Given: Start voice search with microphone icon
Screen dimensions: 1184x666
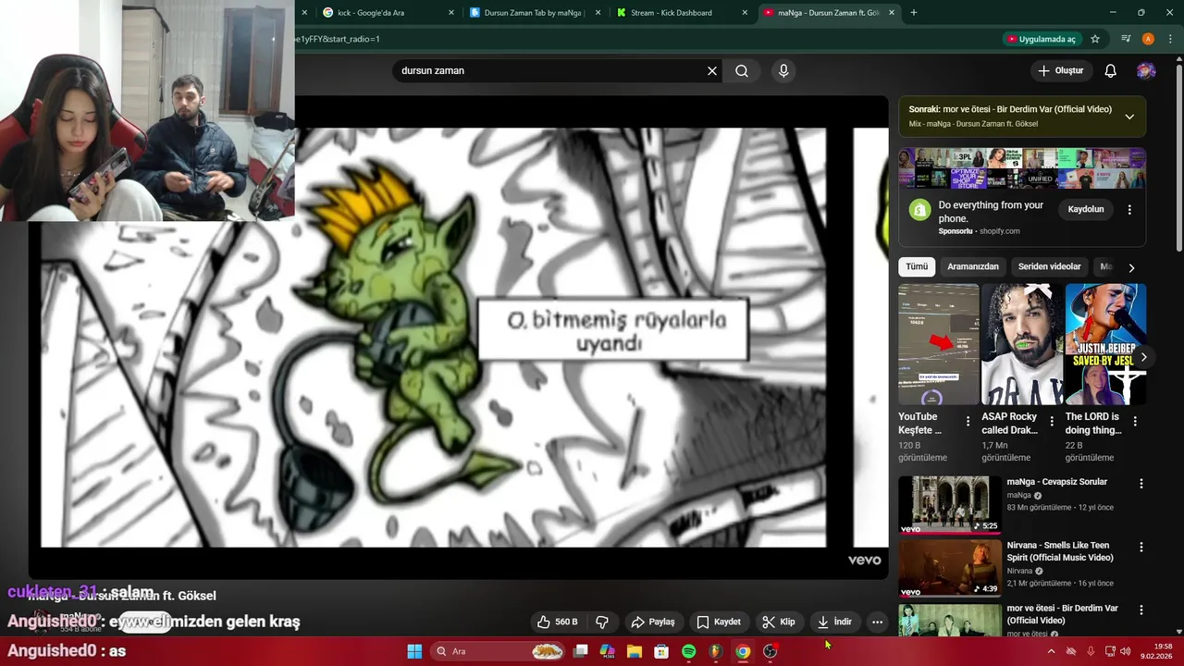Looking at the screenshot, I should [783, 70].
